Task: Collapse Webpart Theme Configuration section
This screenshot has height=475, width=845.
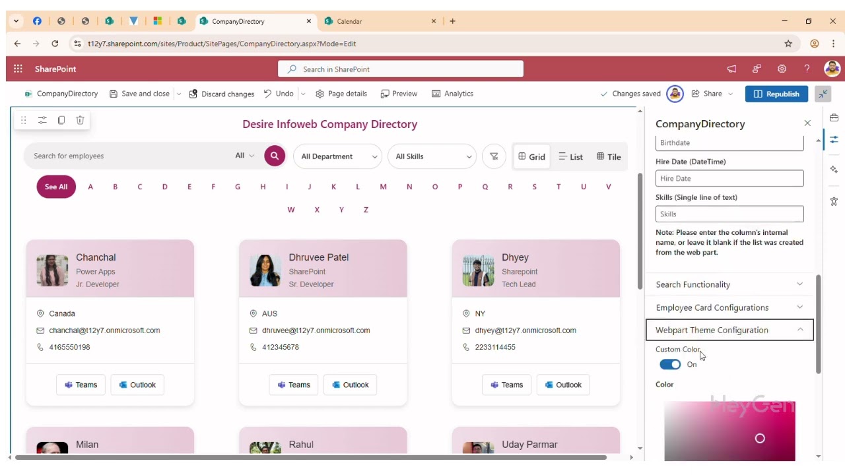Action: coord(729,330)
